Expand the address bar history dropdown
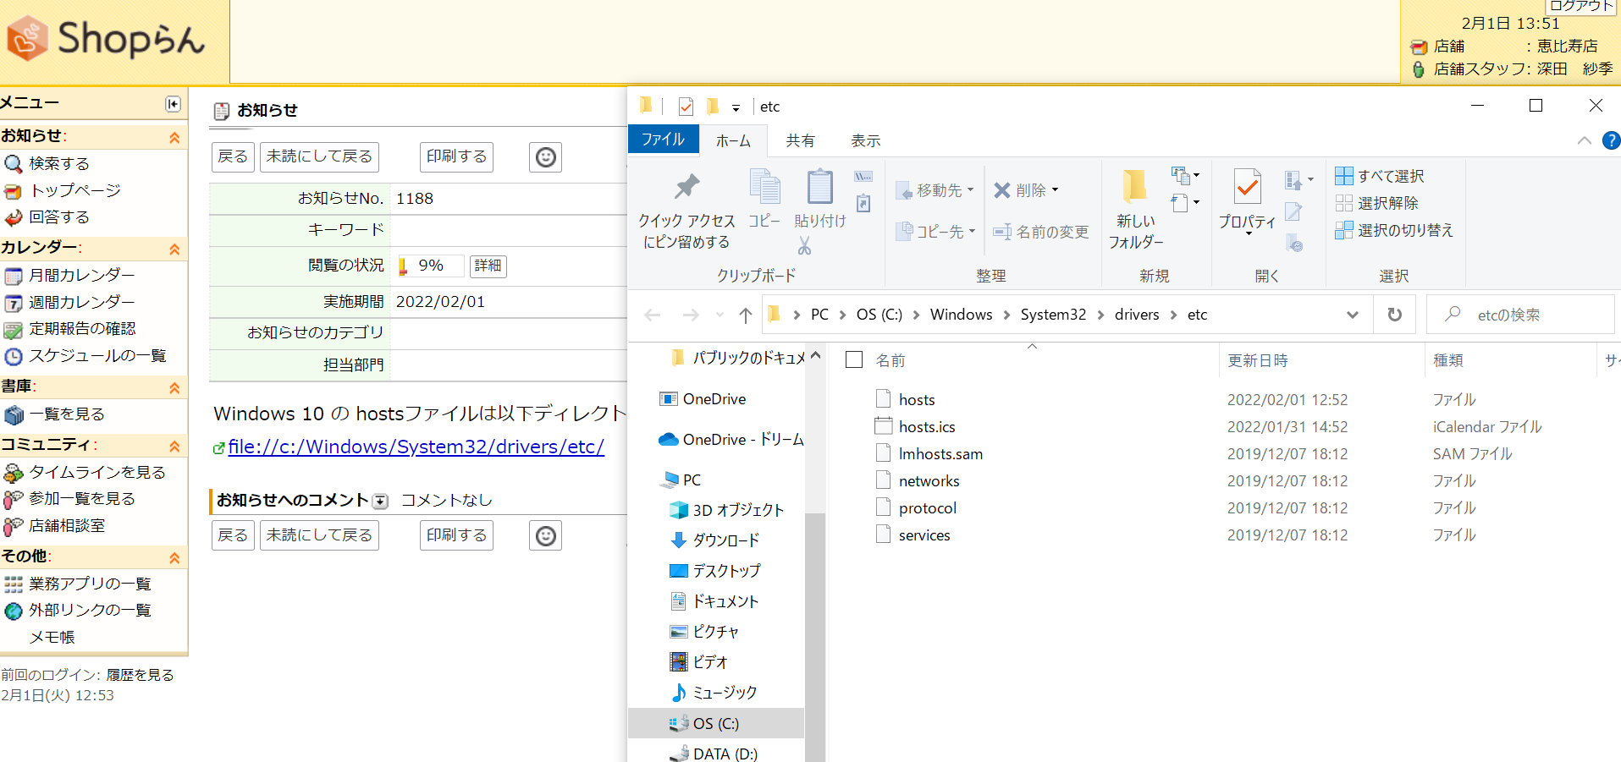The image size is (1621, 762). tap(1352, 315)
